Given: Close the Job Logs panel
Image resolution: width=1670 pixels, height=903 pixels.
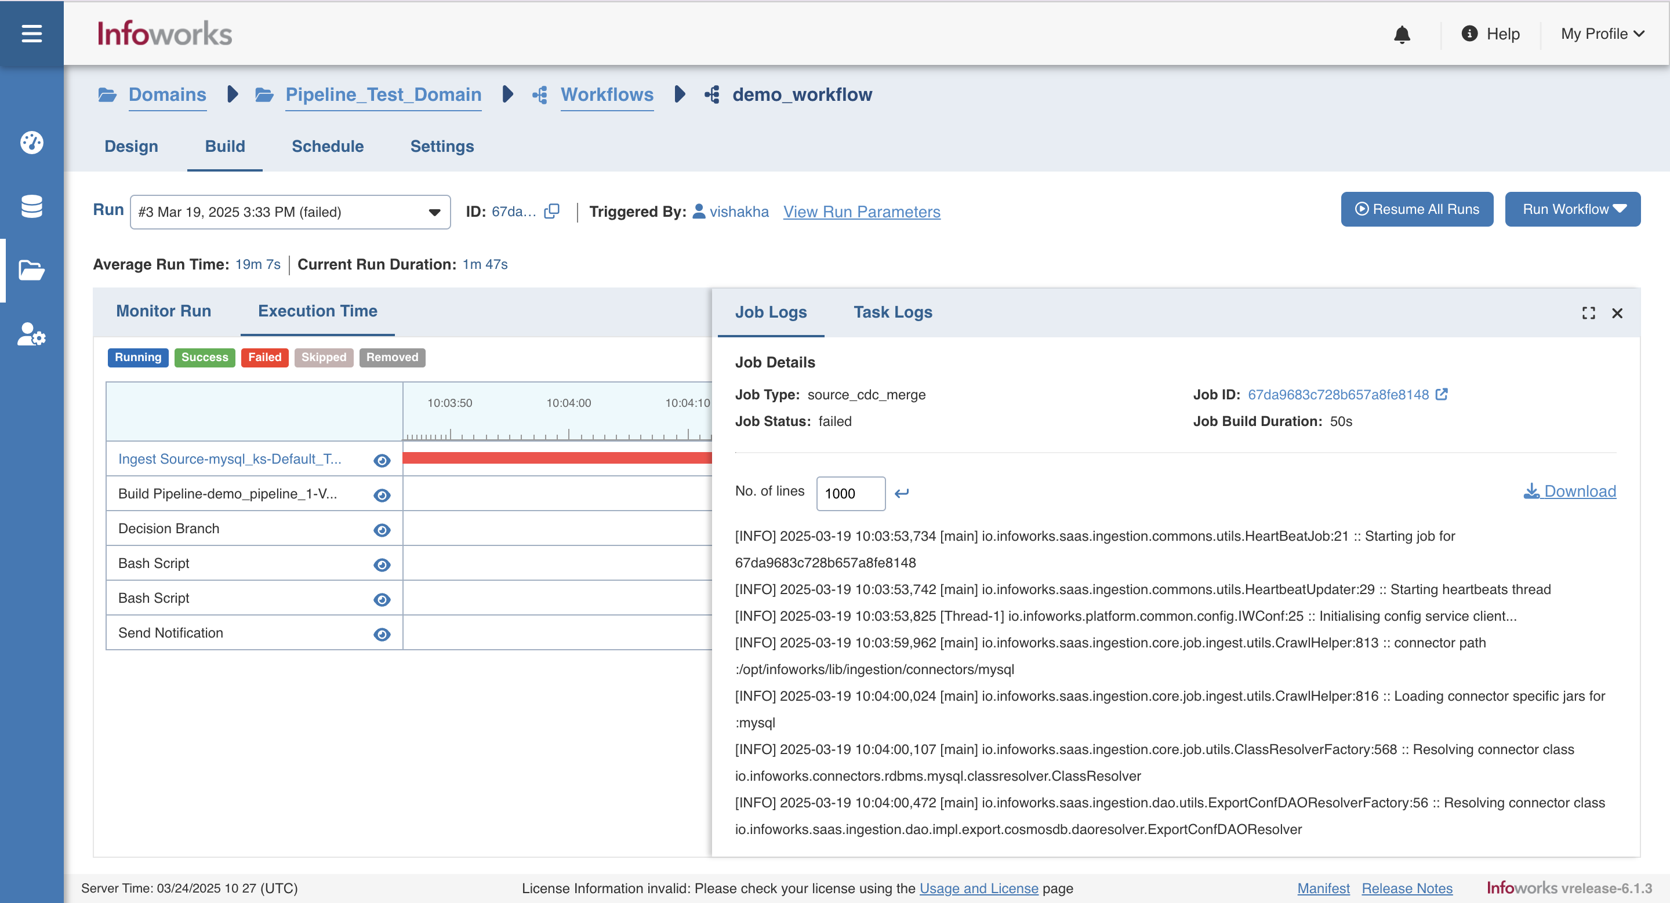Looking at the screenshot, I should pyautogui.click(x=1617, y=313).
